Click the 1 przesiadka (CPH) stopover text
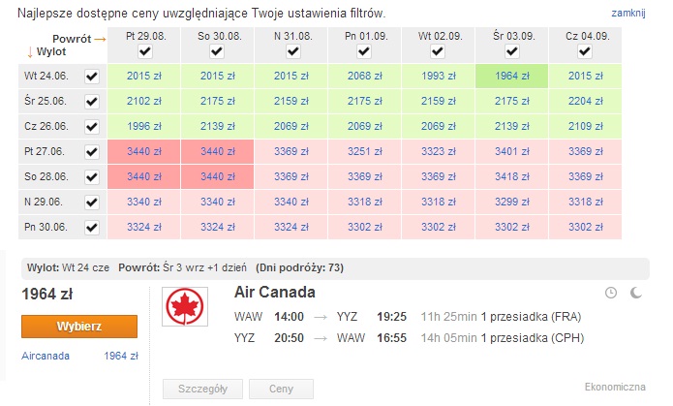The image size is (673, 406). [533, 338]
